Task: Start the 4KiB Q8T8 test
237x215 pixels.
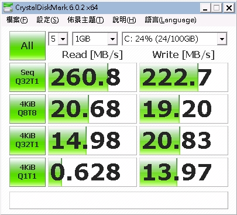Action: pyautogui.click(x=28, y=109)
